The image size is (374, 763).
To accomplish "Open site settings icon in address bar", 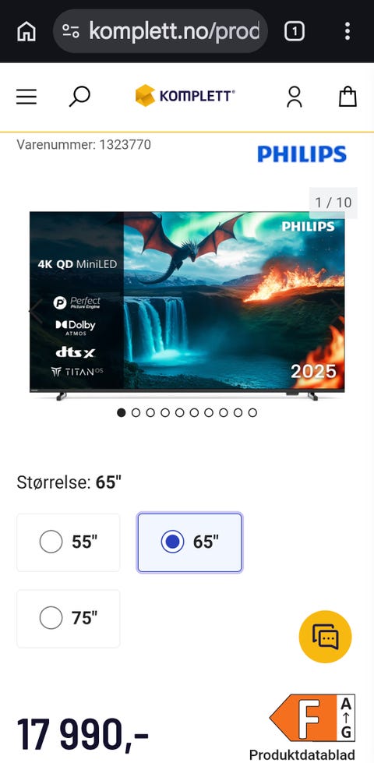I will coord(71,32).
